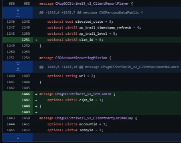Select new line number 688
Screen dimensions: 181x143
(x=27, y=4)
